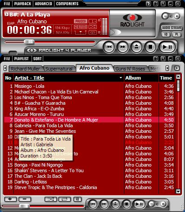Click playlist bottom seek slider handle

coord(25,206)
